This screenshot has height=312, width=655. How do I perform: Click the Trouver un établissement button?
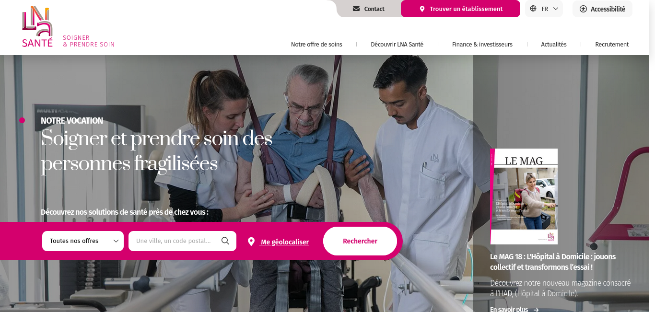pos(460,9)
